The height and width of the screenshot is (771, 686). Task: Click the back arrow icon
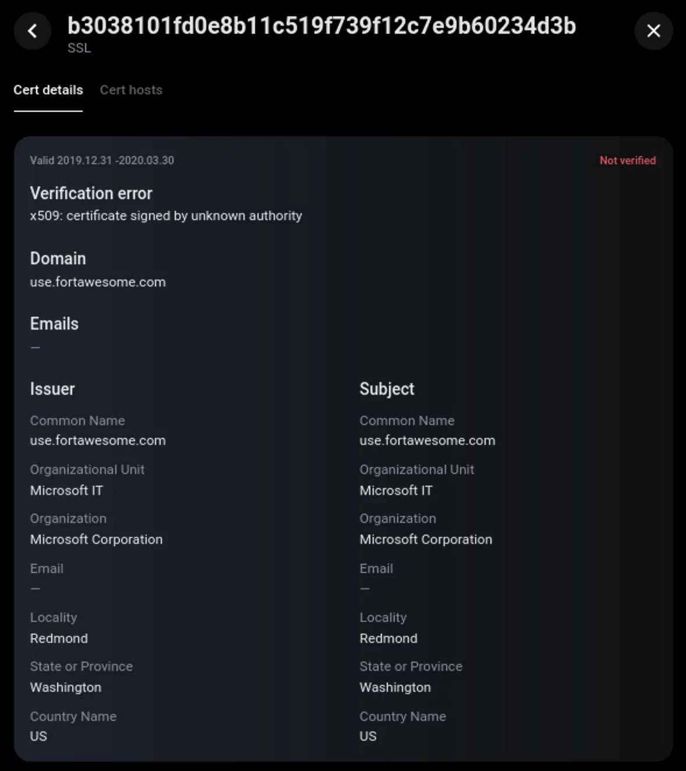click(x=32, y=31)
